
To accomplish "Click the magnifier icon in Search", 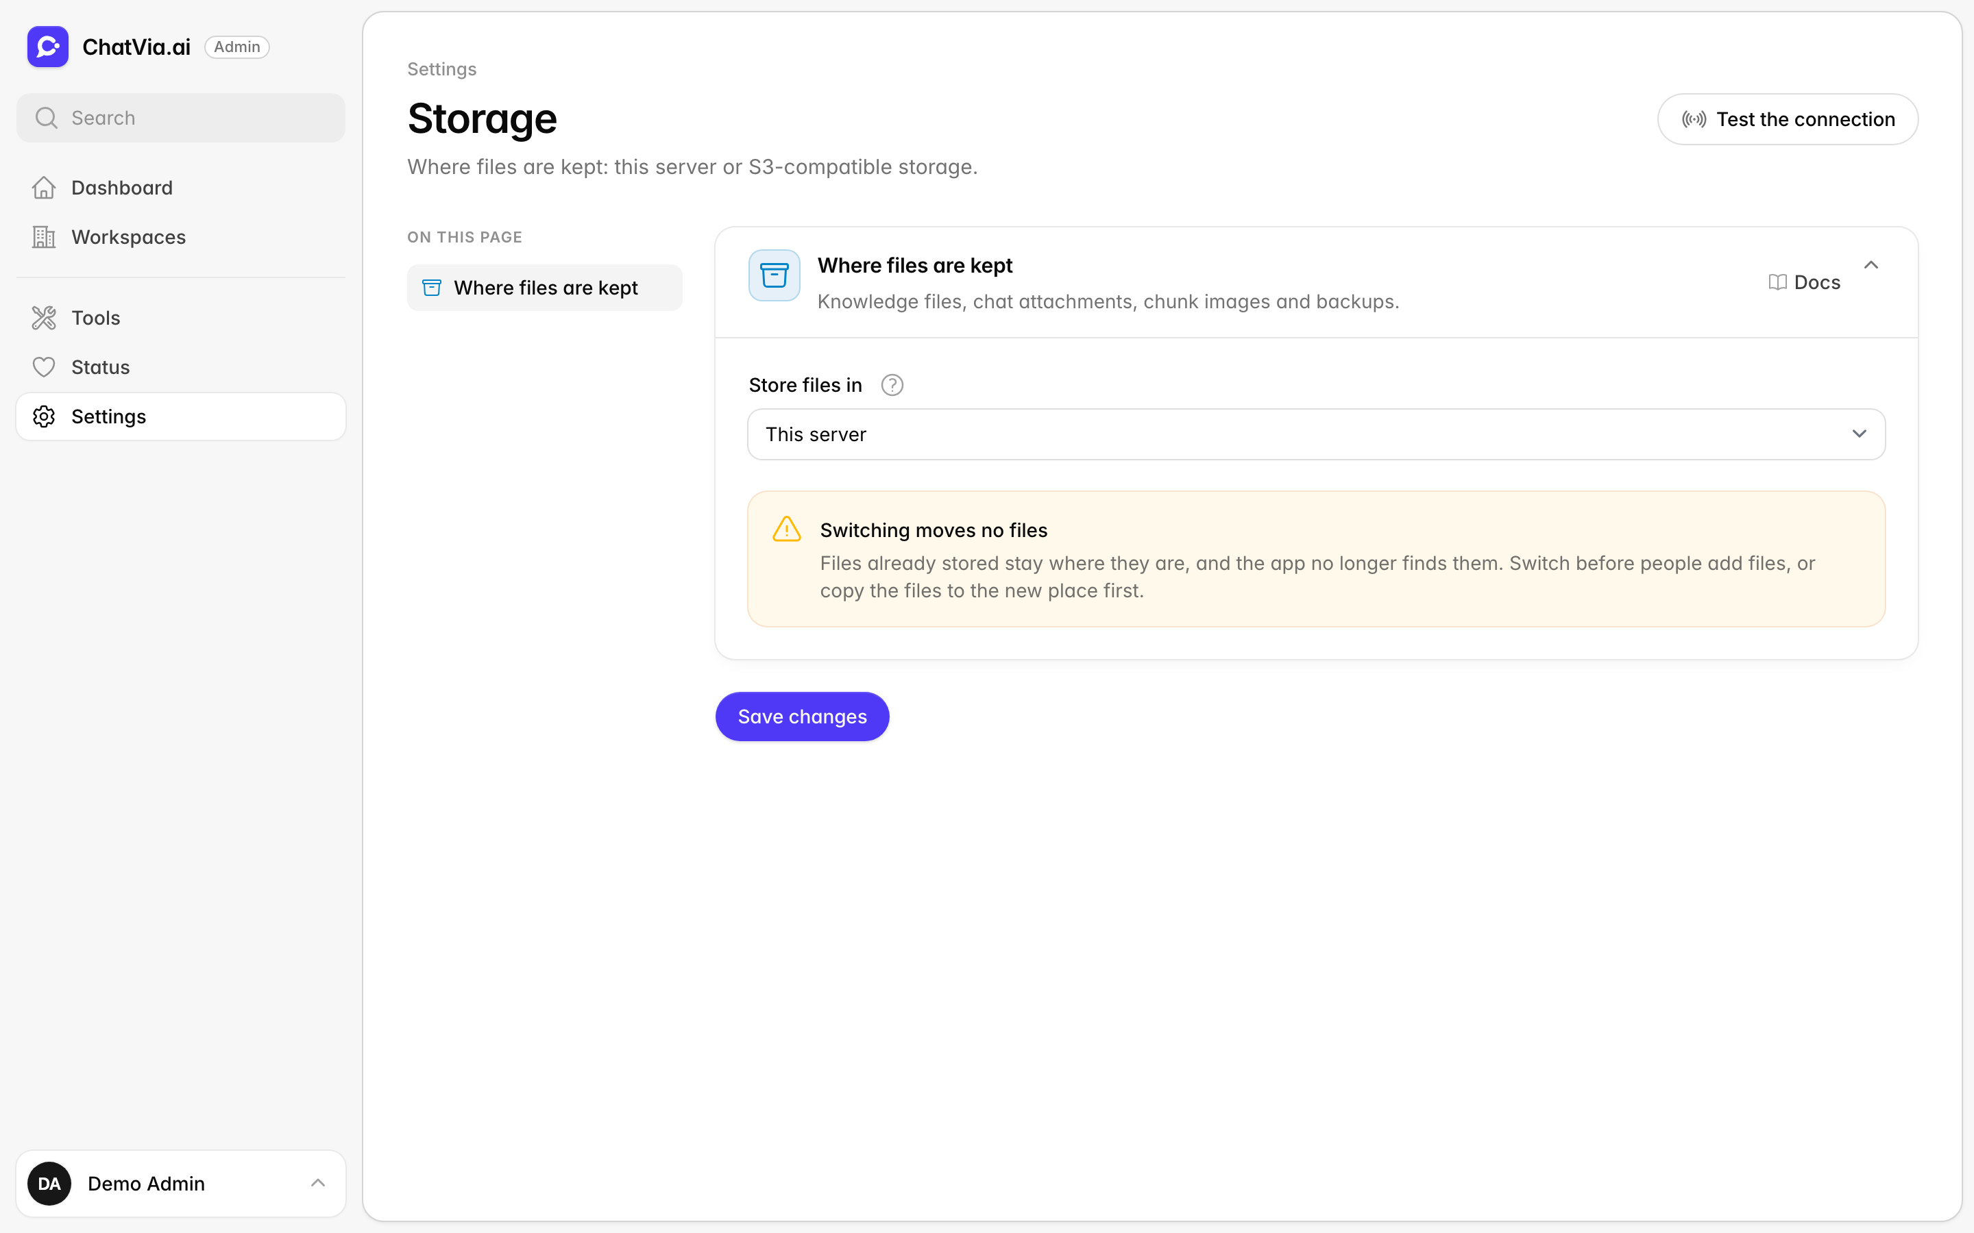I will click(x=47, y=119).
